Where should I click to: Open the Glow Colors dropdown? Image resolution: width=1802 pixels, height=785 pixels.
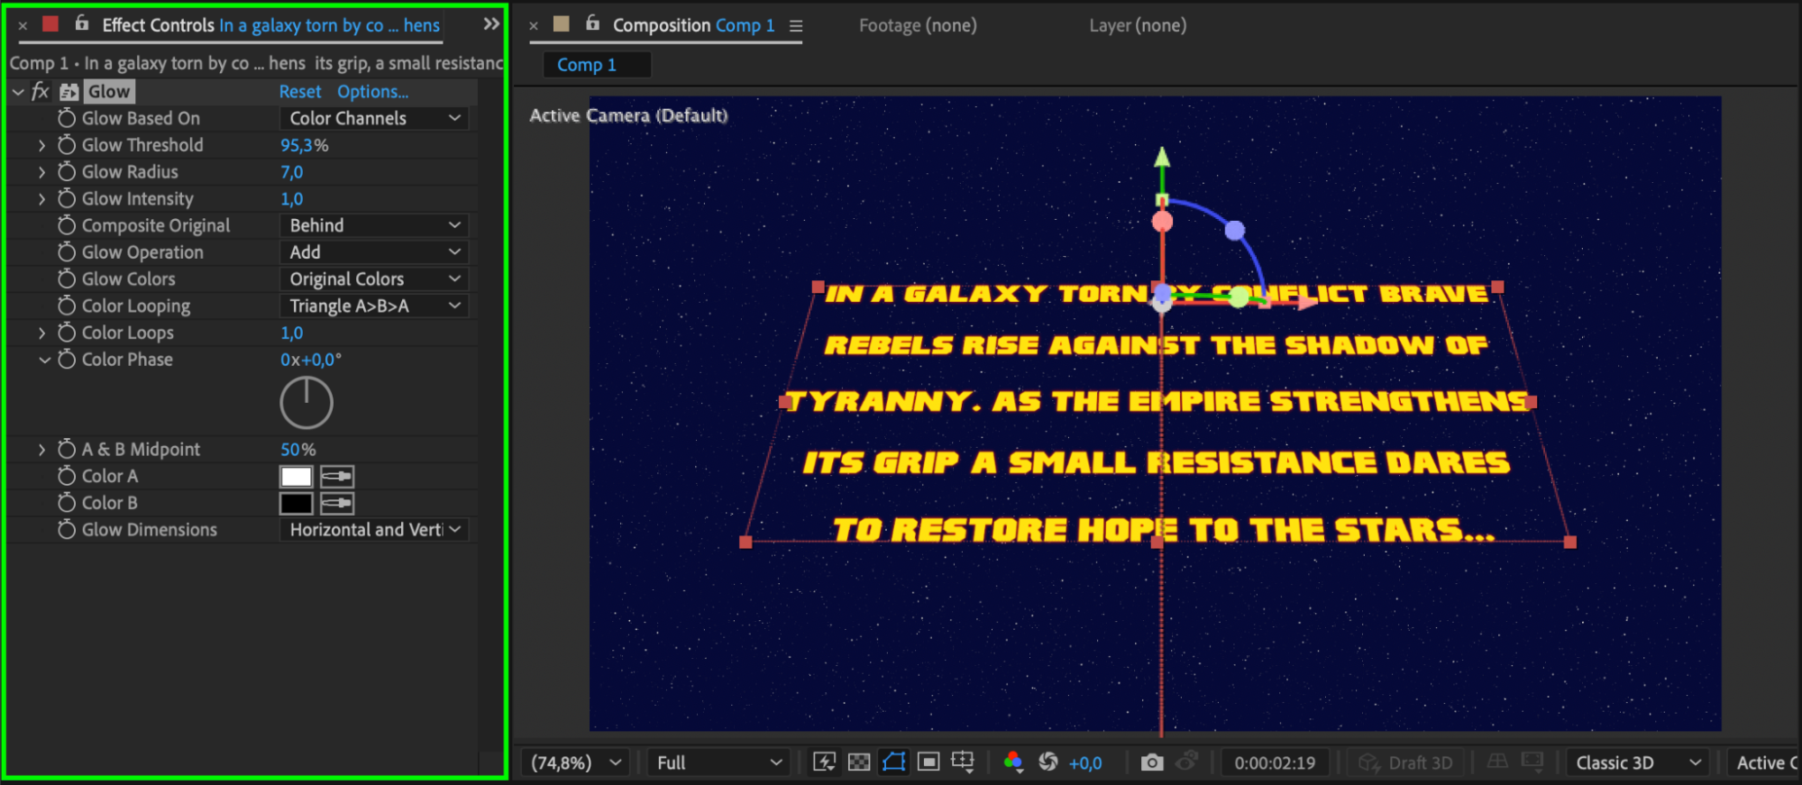[x=374, y=278]
